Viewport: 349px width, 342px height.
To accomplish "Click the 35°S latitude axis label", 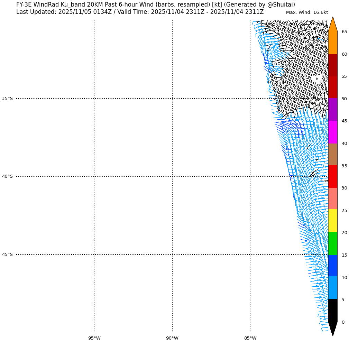I will click(x=7, y=99).
